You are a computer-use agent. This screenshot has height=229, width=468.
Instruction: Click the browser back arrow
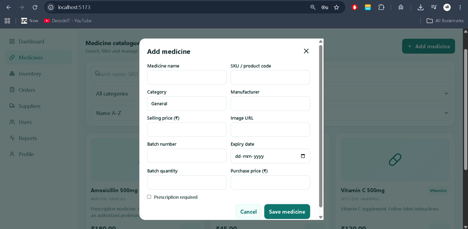coord(9,7)
